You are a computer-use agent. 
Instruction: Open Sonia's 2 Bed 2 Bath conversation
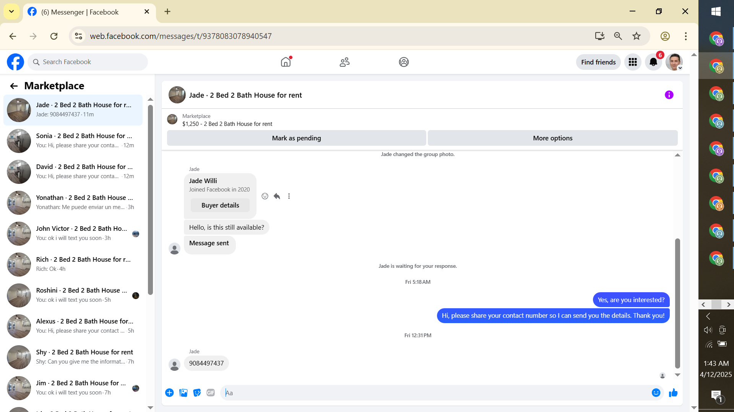click(x=73, y=140)
